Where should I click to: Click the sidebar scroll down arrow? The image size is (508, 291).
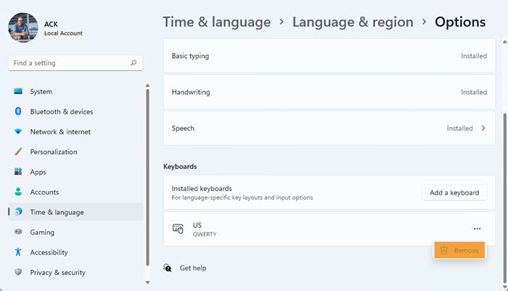point(147,282)
